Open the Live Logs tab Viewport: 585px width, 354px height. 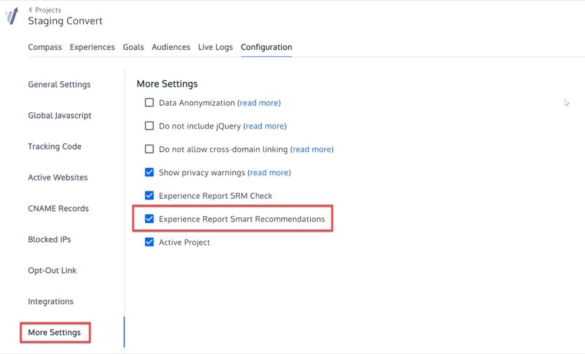(x=215, y=47)
